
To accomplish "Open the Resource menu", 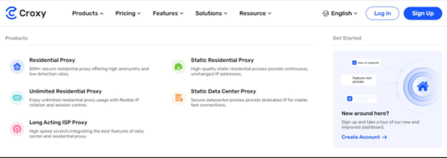I will (x=255, y=13).
